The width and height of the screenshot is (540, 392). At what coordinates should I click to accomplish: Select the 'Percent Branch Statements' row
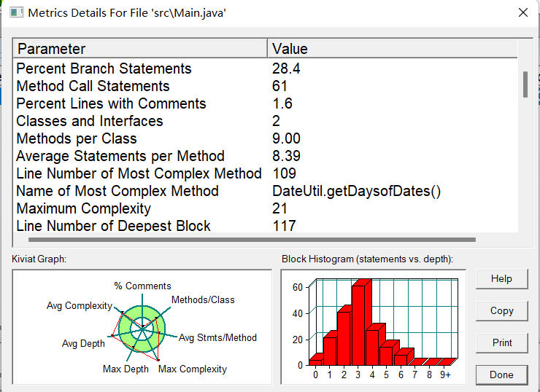(x=266, y=68)
